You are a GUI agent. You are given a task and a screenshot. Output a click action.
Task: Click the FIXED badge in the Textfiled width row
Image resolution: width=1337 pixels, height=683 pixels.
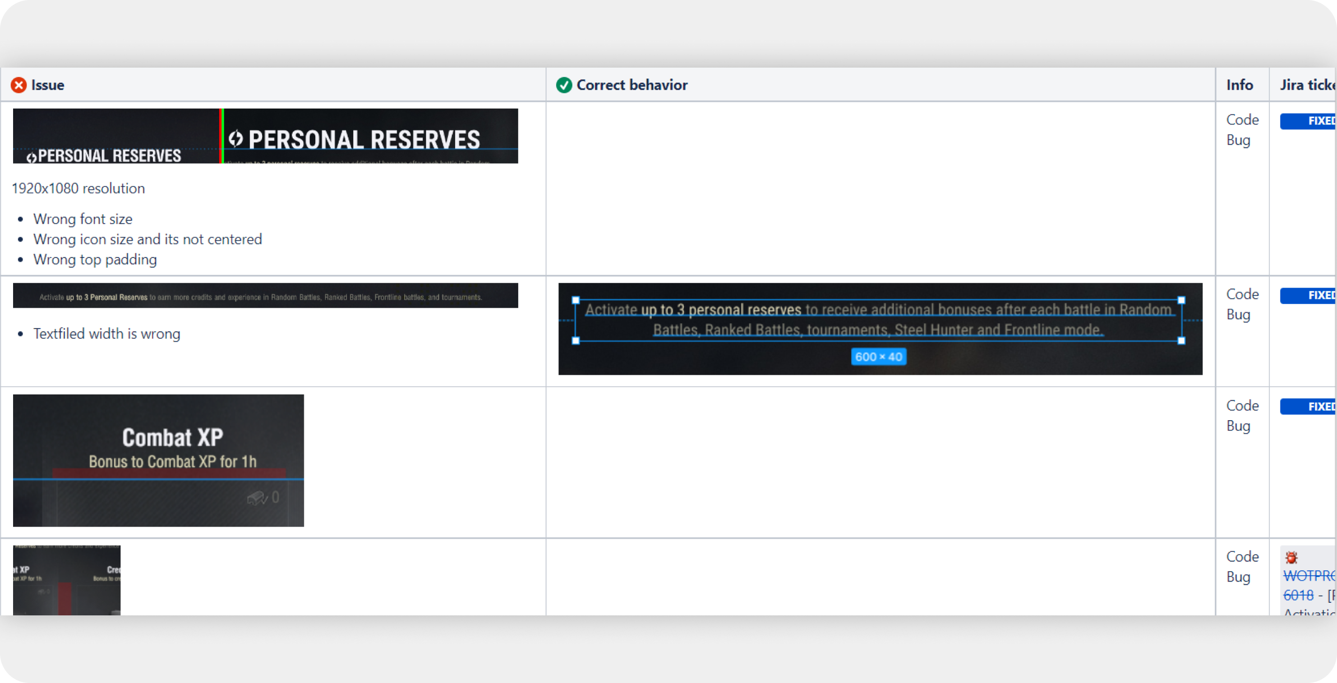(1308, 295)
